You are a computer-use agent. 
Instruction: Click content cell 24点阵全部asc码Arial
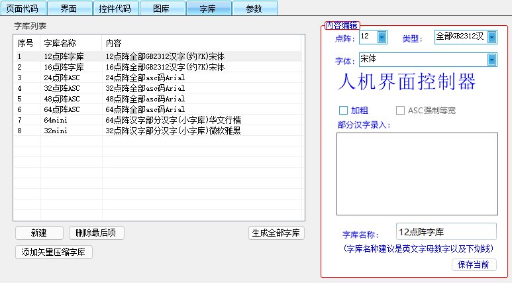point(145,78)
